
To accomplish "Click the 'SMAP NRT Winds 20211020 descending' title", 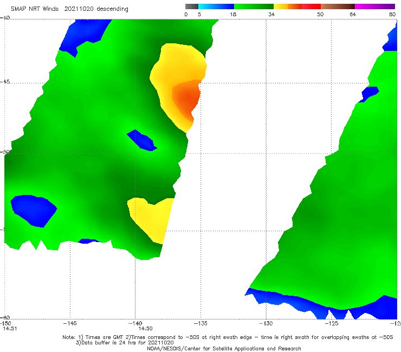I will (x=69, y=9).
